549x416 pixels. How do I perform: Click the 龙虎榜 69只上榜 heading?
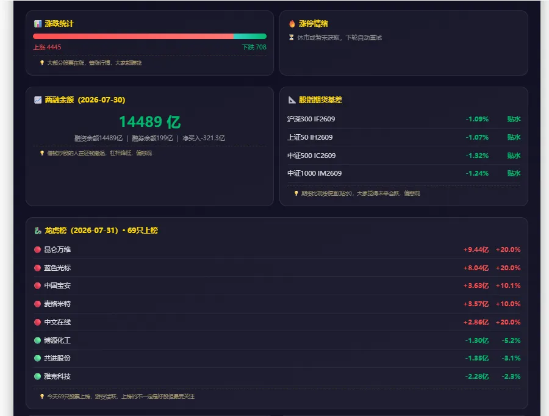[101, 231]
